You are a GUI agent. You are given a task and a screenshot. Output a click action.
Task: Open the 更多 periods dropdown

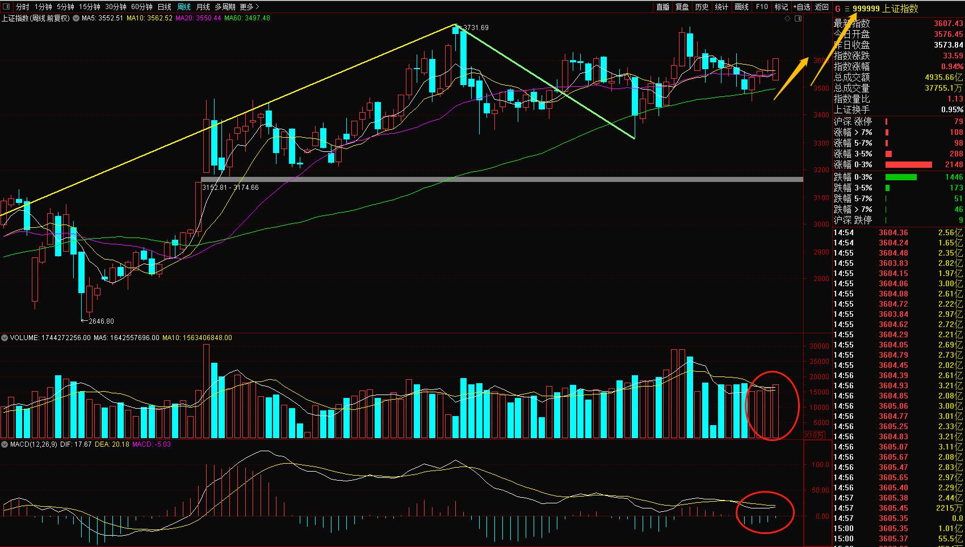coord(249,7)
